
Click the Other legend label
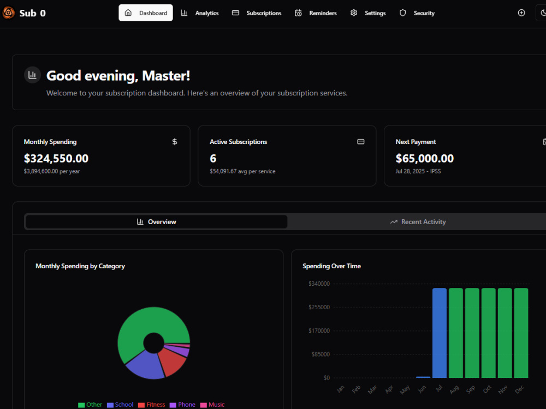tap(94, 405)
